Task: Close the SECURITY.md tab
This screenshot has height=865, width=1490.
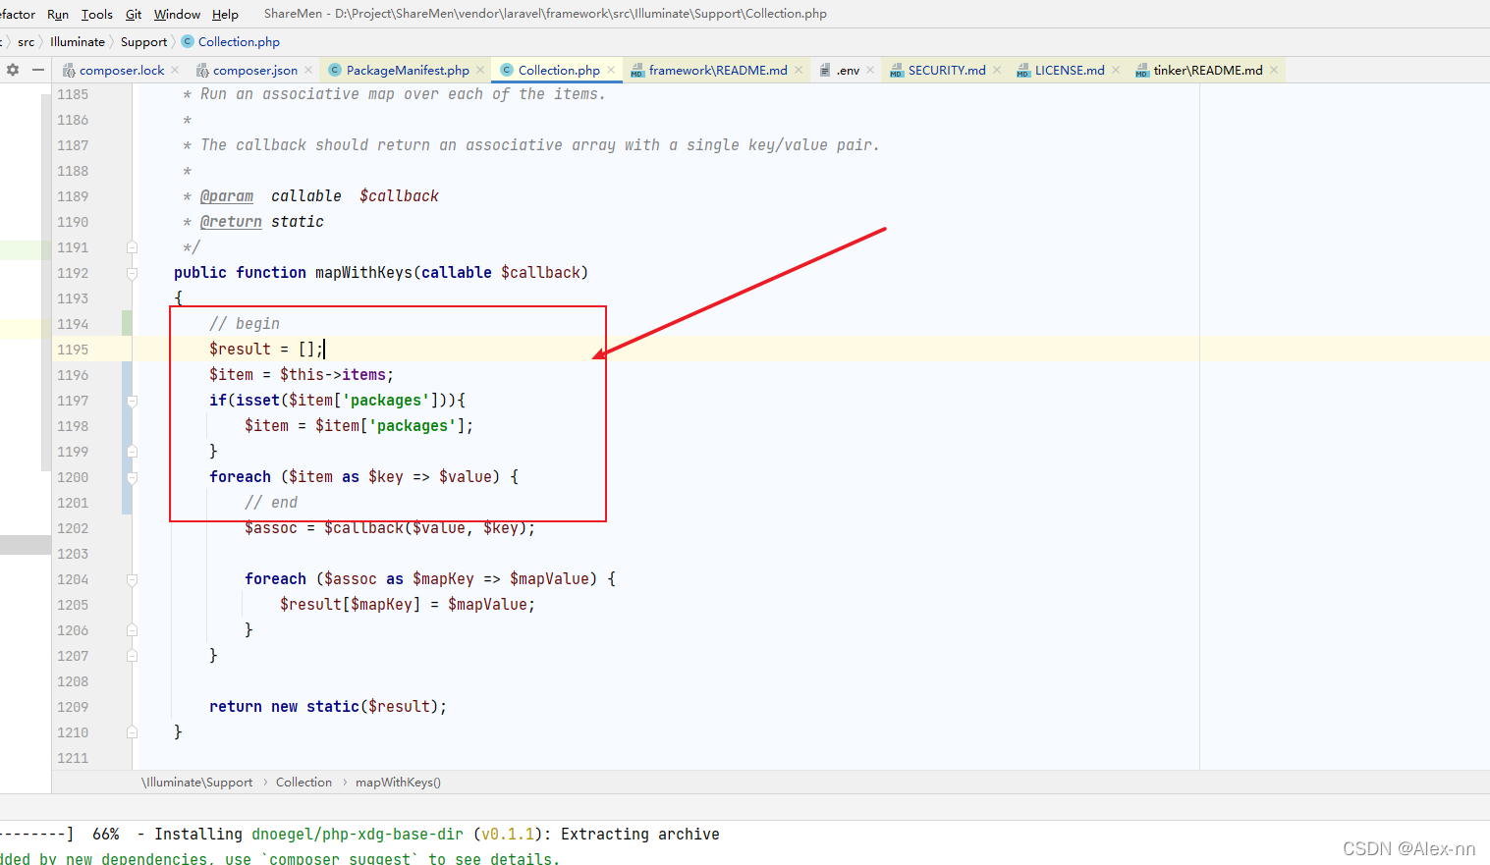Action: [997, 70]
